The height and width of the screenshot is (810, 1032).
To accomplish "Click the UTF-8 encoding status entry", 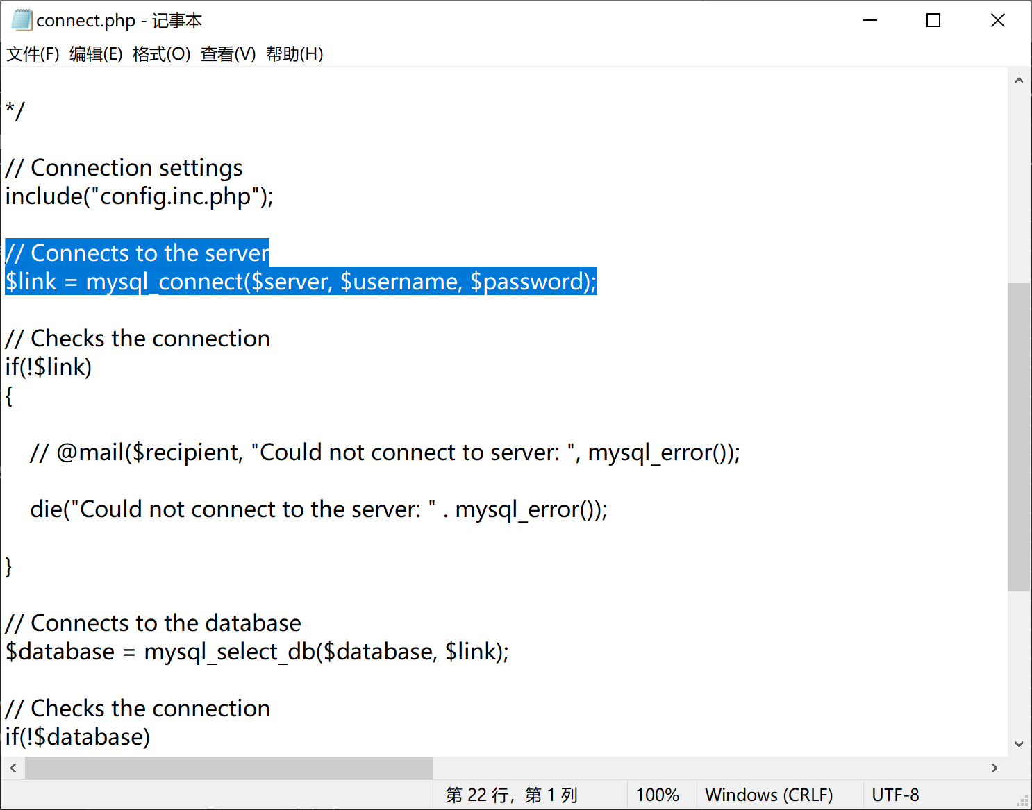I will click(x=895, y=795).
